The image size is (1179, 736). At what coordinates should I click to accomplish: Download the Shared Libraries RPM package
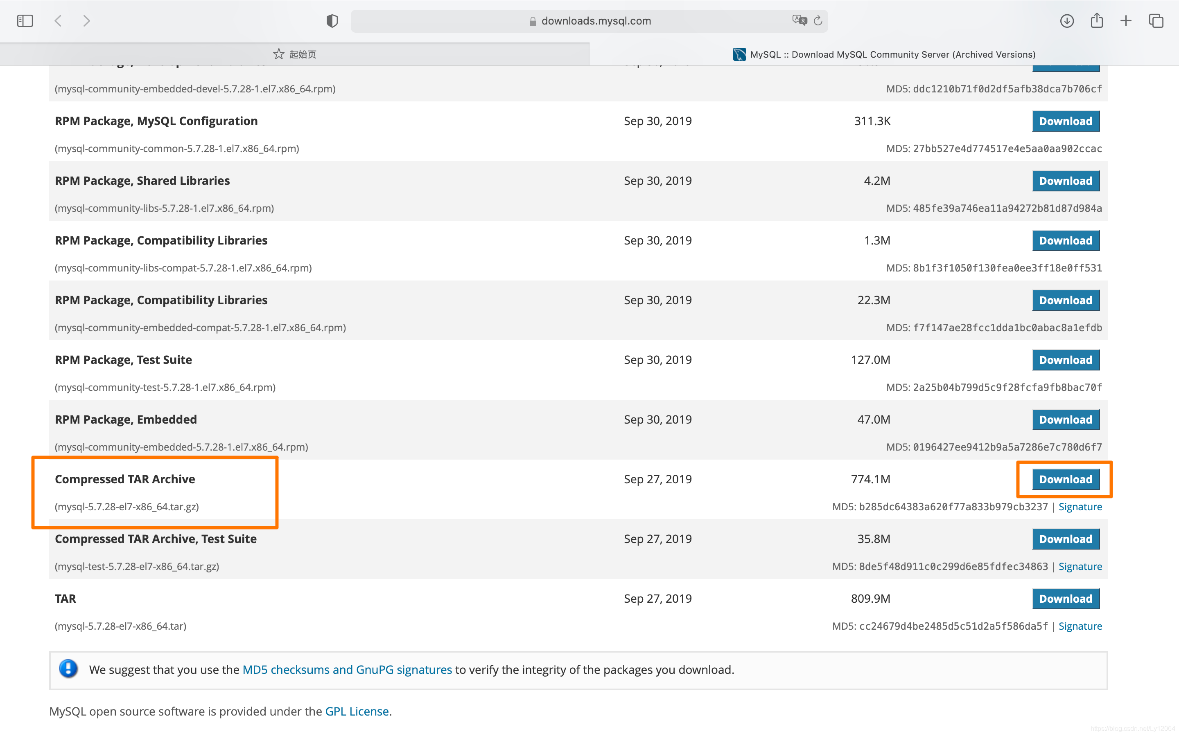pyautogui.click(x=1066, y=181)
